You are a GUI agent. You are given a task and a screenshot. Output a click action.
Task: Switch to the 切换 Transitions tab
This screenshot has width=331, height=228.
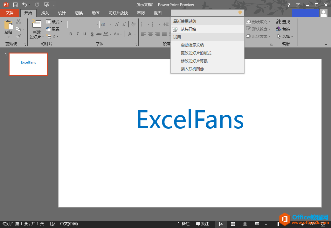tap(79, 13)
